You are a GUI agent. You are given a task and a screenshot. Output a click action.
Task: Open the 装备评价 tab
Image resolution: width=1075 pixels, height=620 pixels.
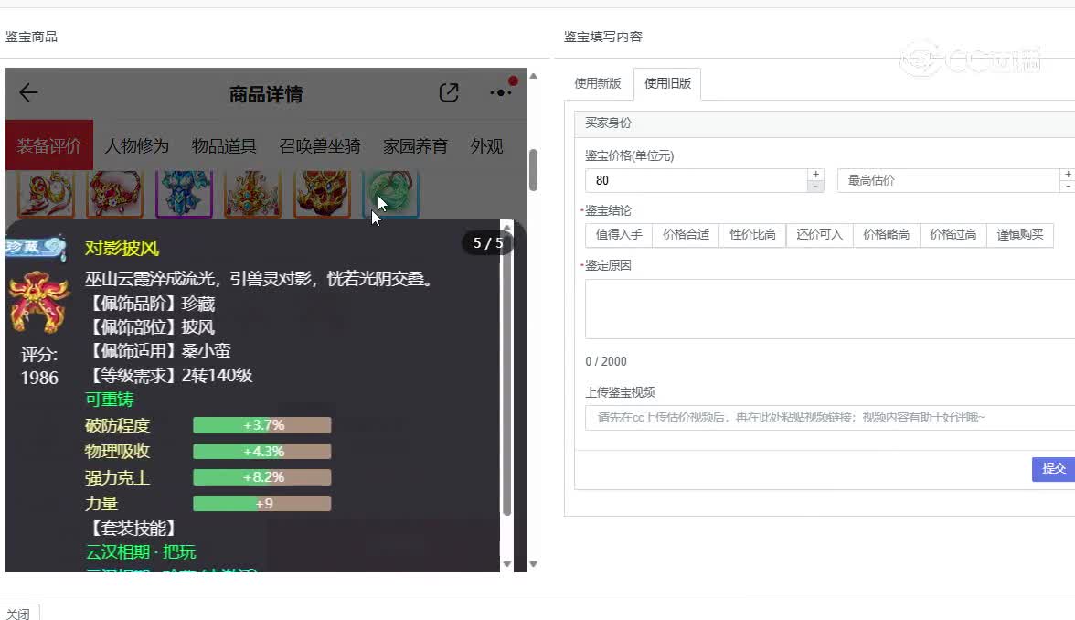(49, 145)
